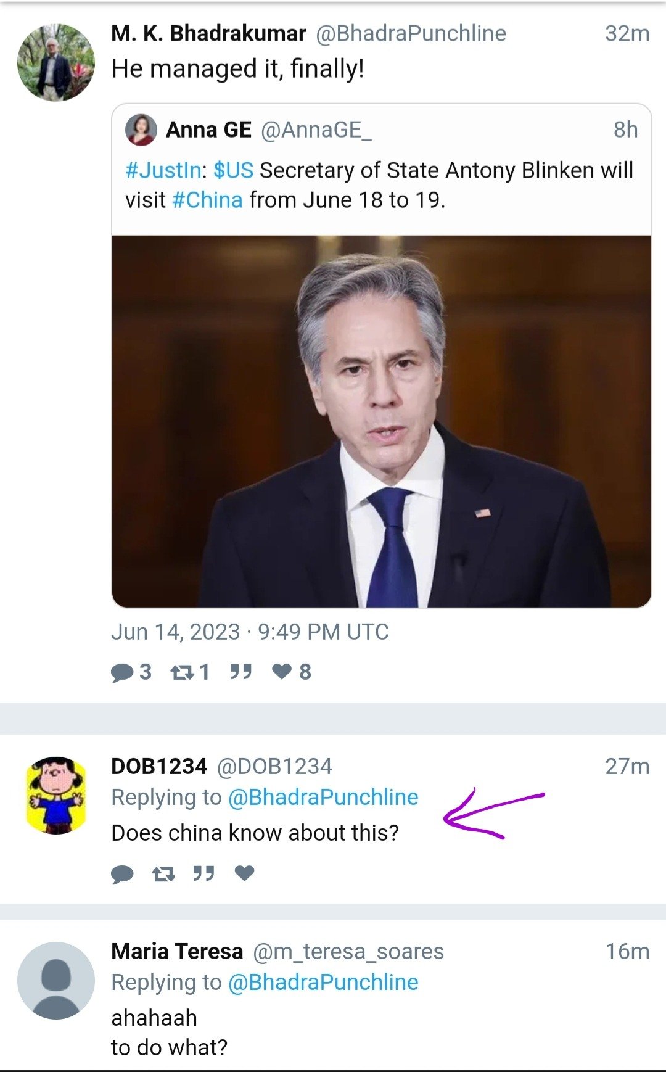Open @BhadraPunchline mention in Maria Teresa's reply
Viewport: 666px width, 1072px height.
click(x=323, y=982)
